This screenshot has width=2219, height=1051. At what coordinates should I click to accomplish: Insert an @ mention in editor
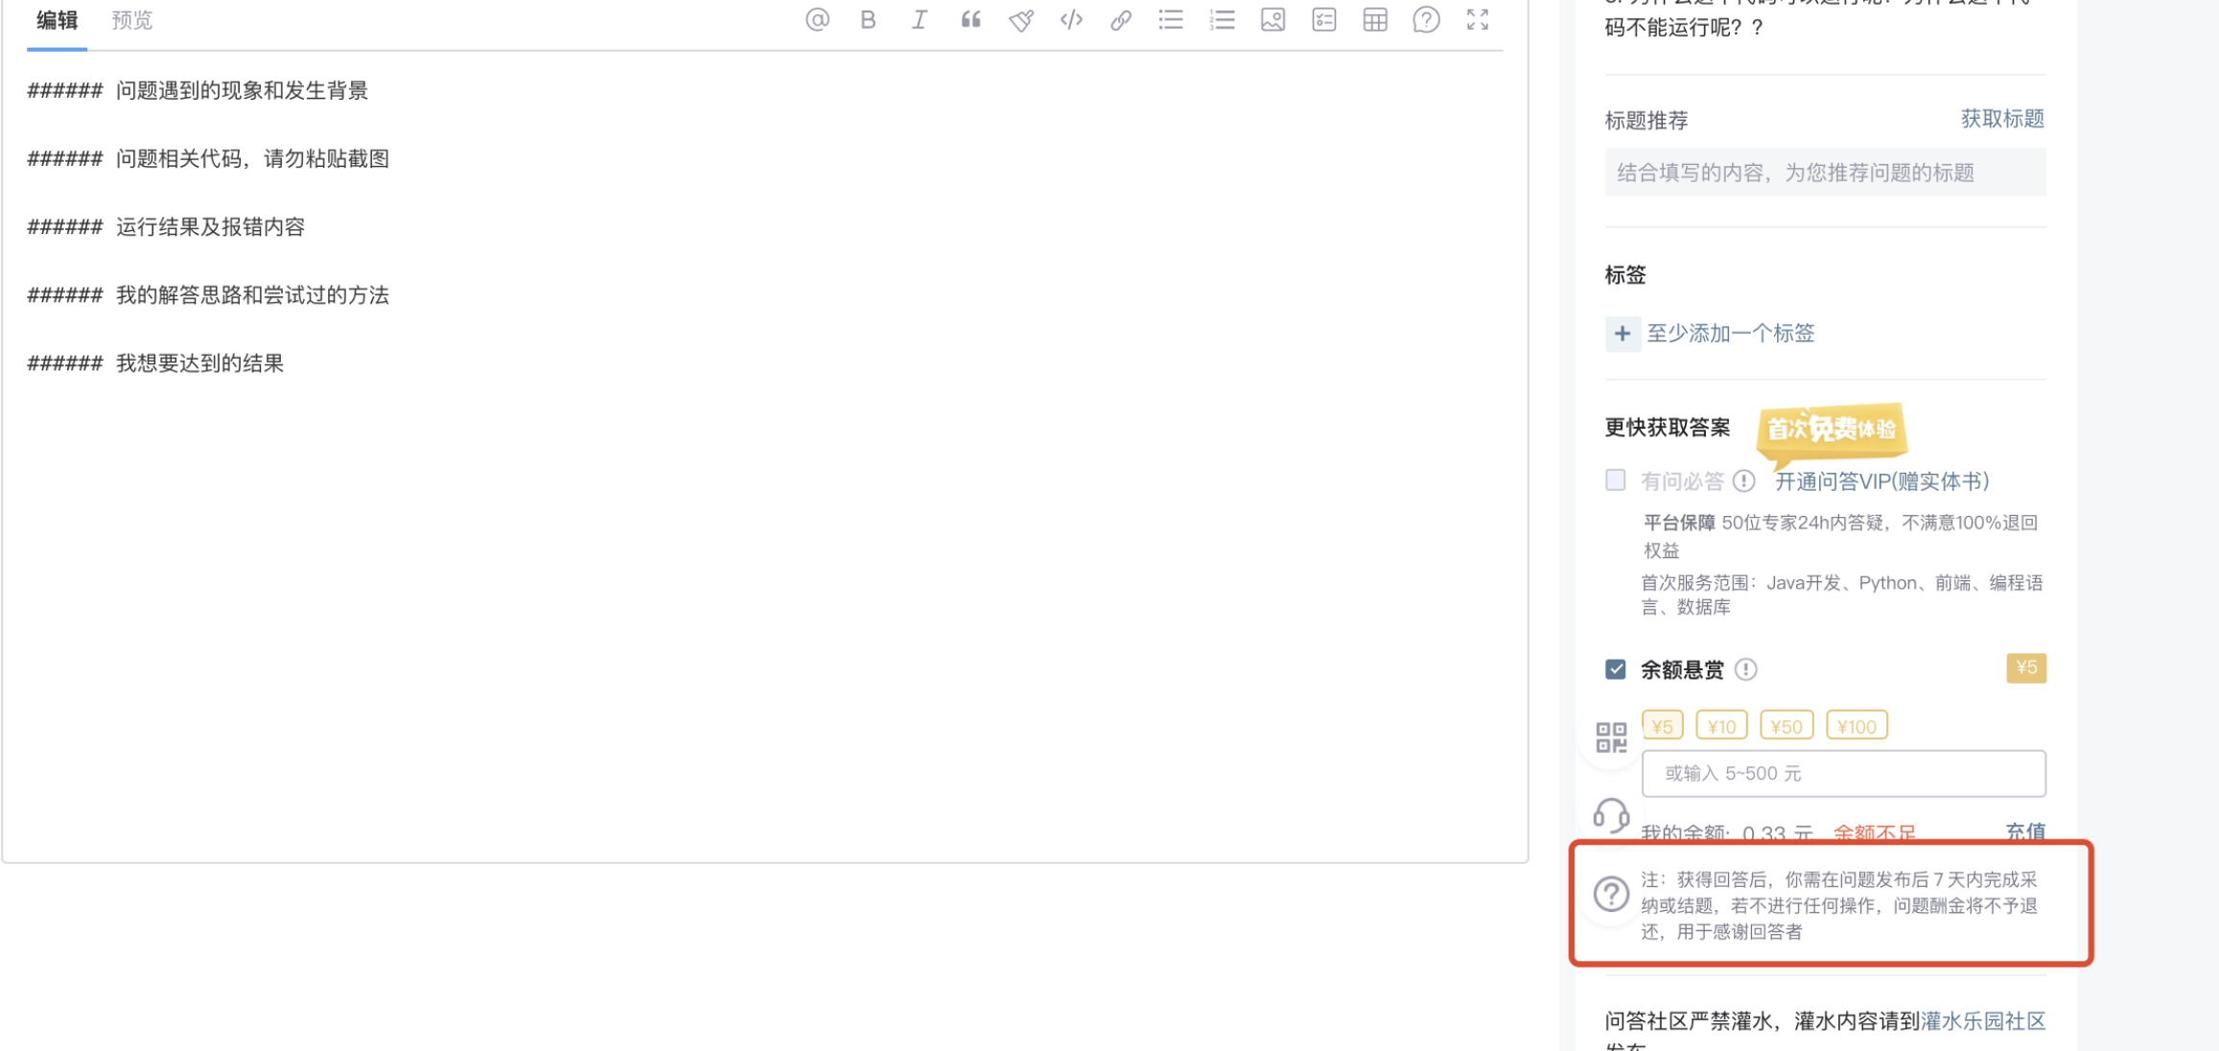(x=817, y=19)
